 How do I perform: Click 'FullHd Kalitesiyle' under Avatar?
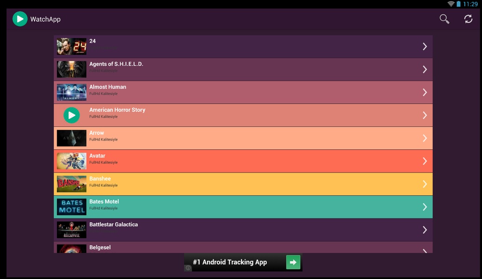click(103, 163)
